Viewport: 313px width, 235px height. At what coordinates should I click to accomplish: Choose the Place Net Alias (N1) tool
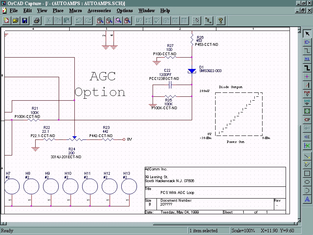coord(307,59)
